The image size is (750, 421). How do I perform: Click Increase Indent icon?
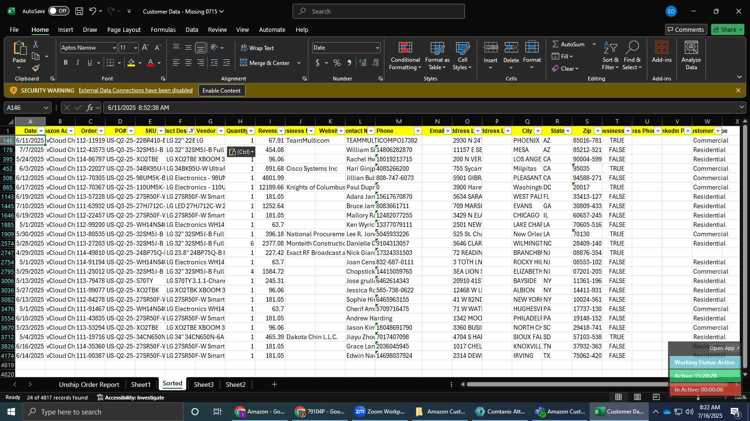coord(226,63)
